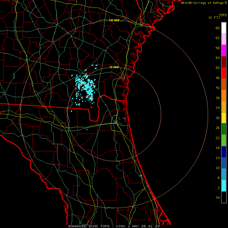Click the legend value "46"

pyautogui.click(x=218, y=78)
